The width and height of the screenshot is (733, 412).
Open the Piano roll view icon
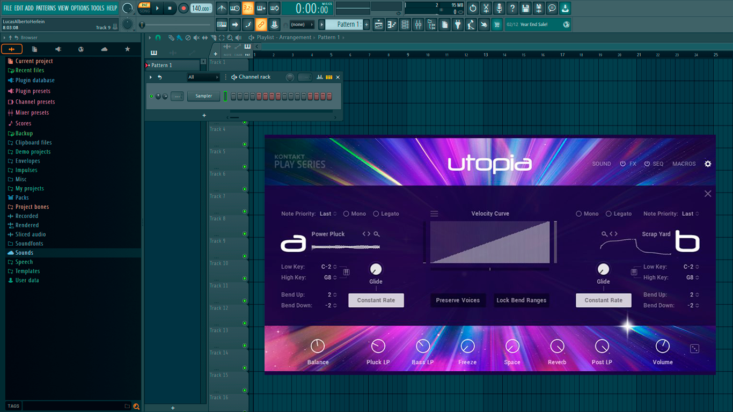[392, 24]
